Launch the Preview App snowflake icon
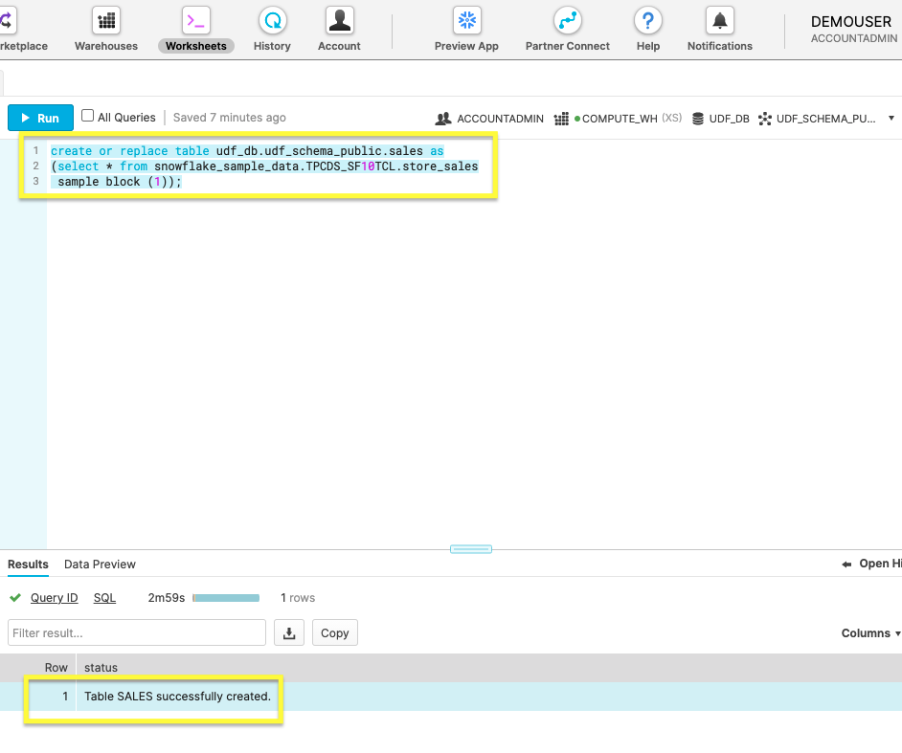 pyautogui.click(x=466, y=21)
